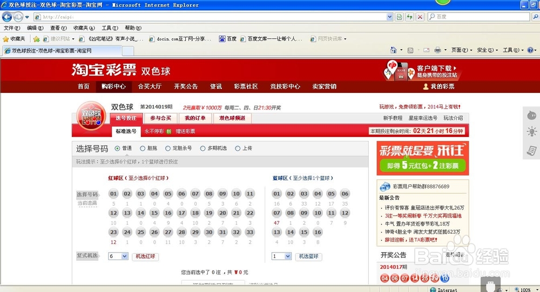
Task: Click the 永不停彩 sub-tab
Action: (x=154, y=131)
